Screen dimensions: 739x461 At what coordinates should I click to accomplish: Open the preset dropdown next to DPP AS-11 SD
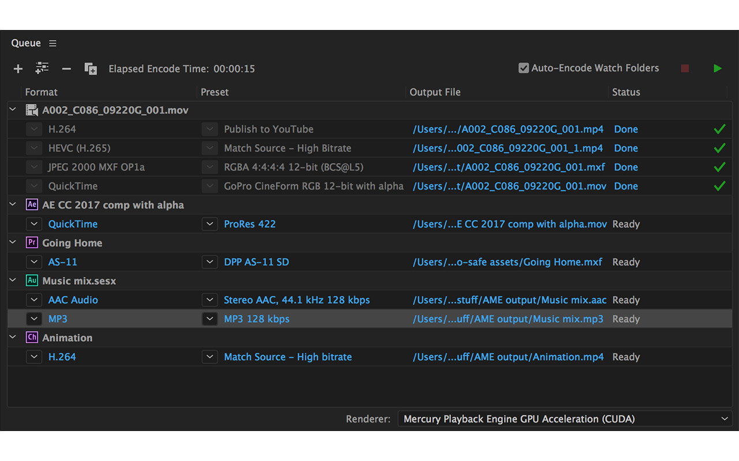click(x=210, y=262)
